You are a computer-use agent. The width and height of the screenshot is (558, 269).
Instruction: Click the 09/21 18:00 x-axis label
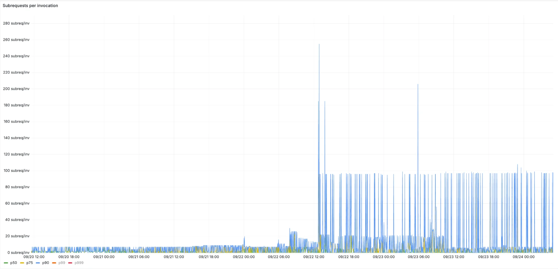click(x=209, y=257)
